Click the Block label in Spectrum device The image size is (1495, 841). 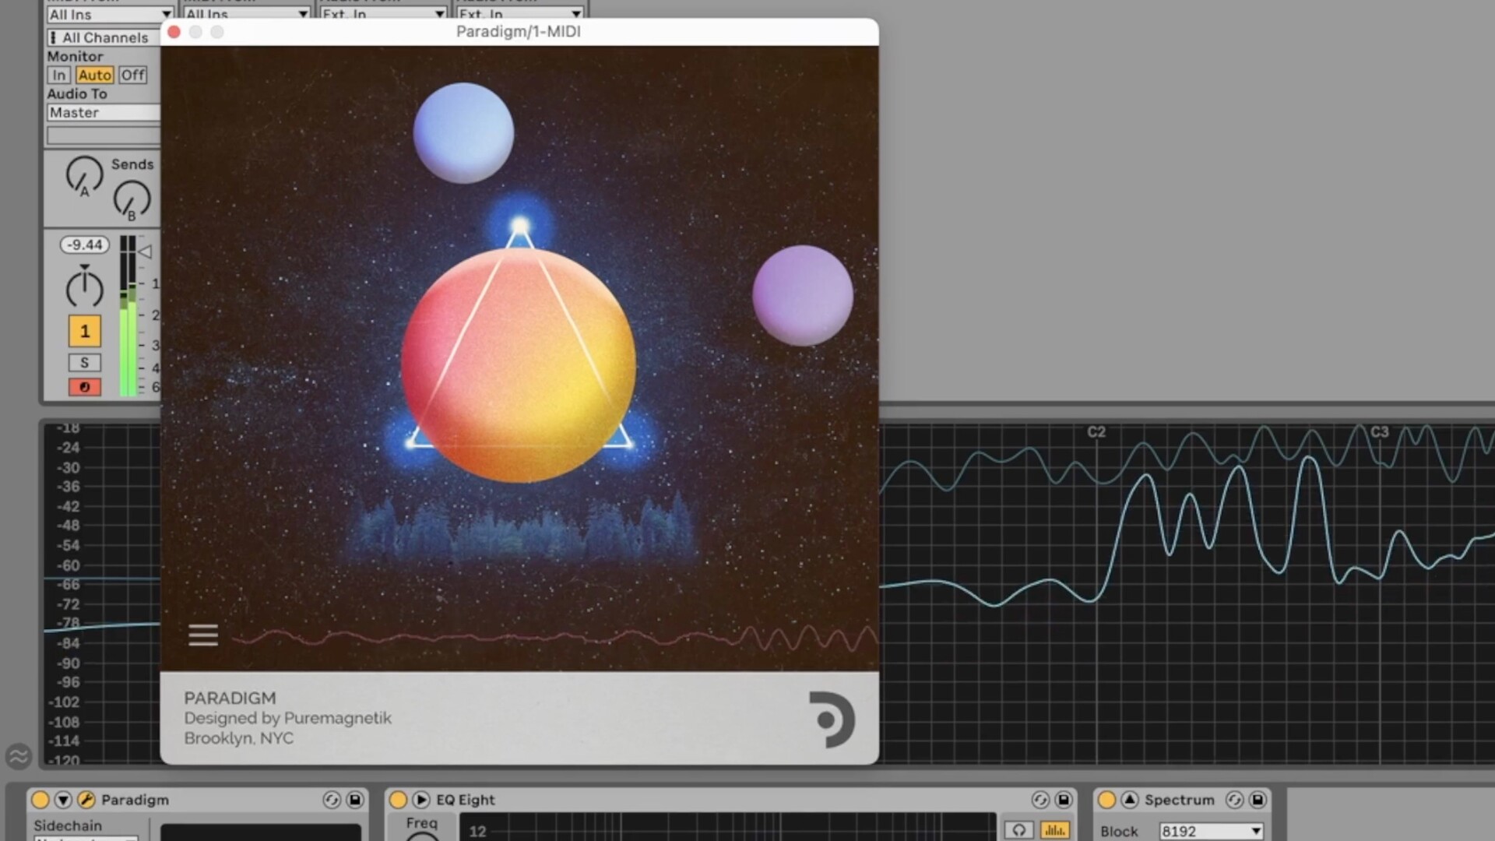tap(1119, 831)
